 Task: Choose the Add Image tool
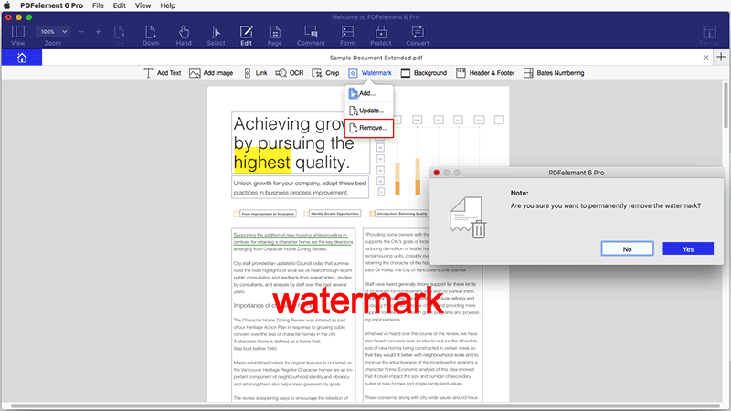[x=211, y=73]
